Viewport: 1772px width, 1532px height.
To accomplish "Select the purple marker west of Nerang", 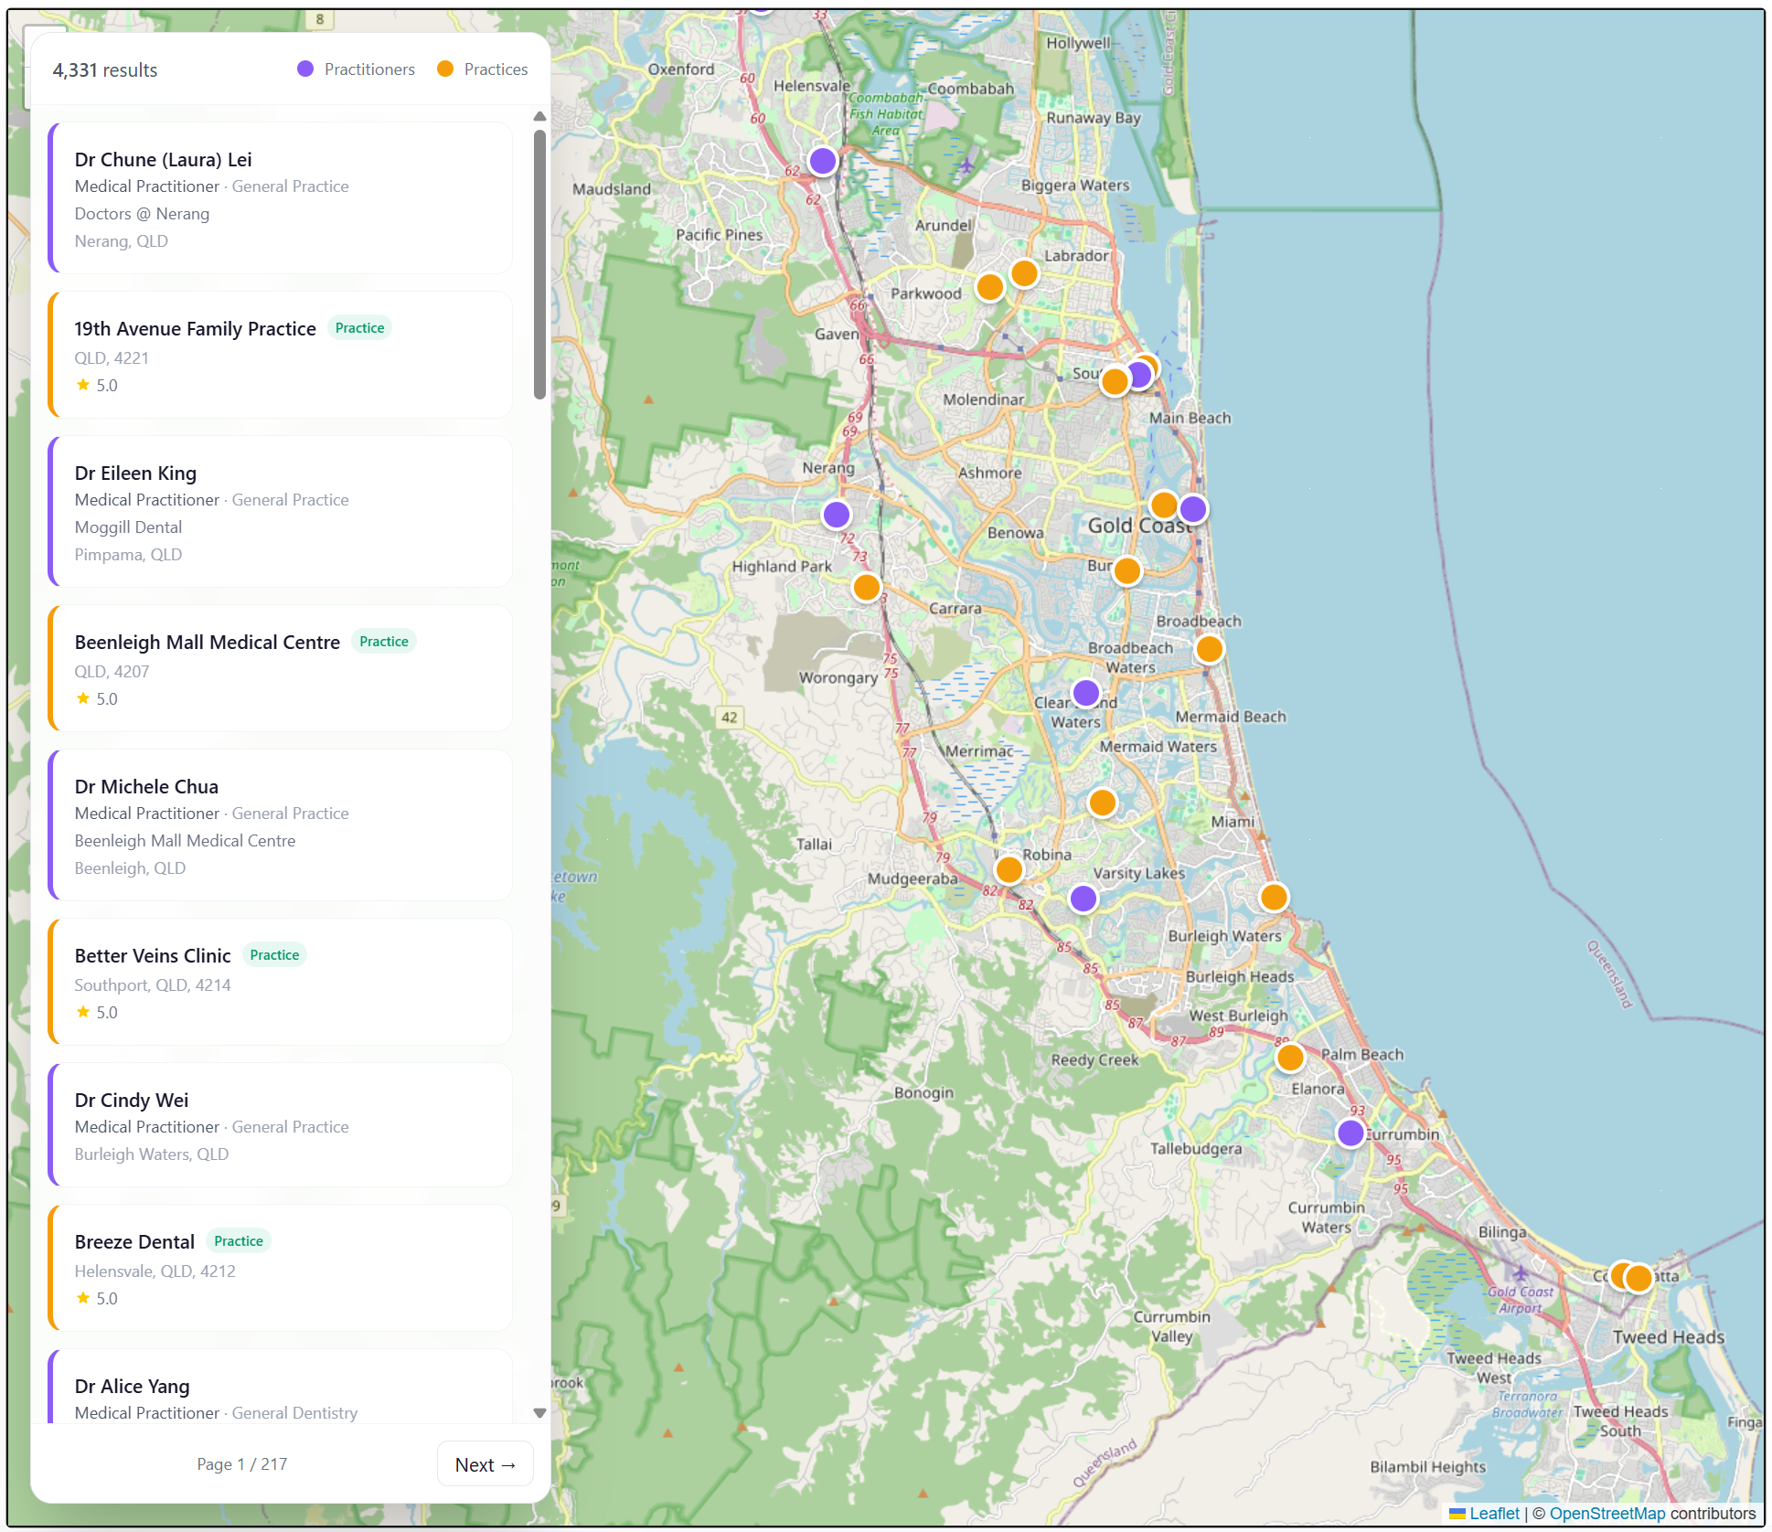I will (x=835, y=515).
